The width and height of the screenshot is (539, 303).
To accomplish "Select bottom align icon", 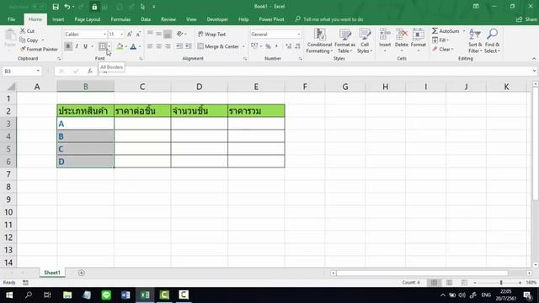I will tap(168, 34).
